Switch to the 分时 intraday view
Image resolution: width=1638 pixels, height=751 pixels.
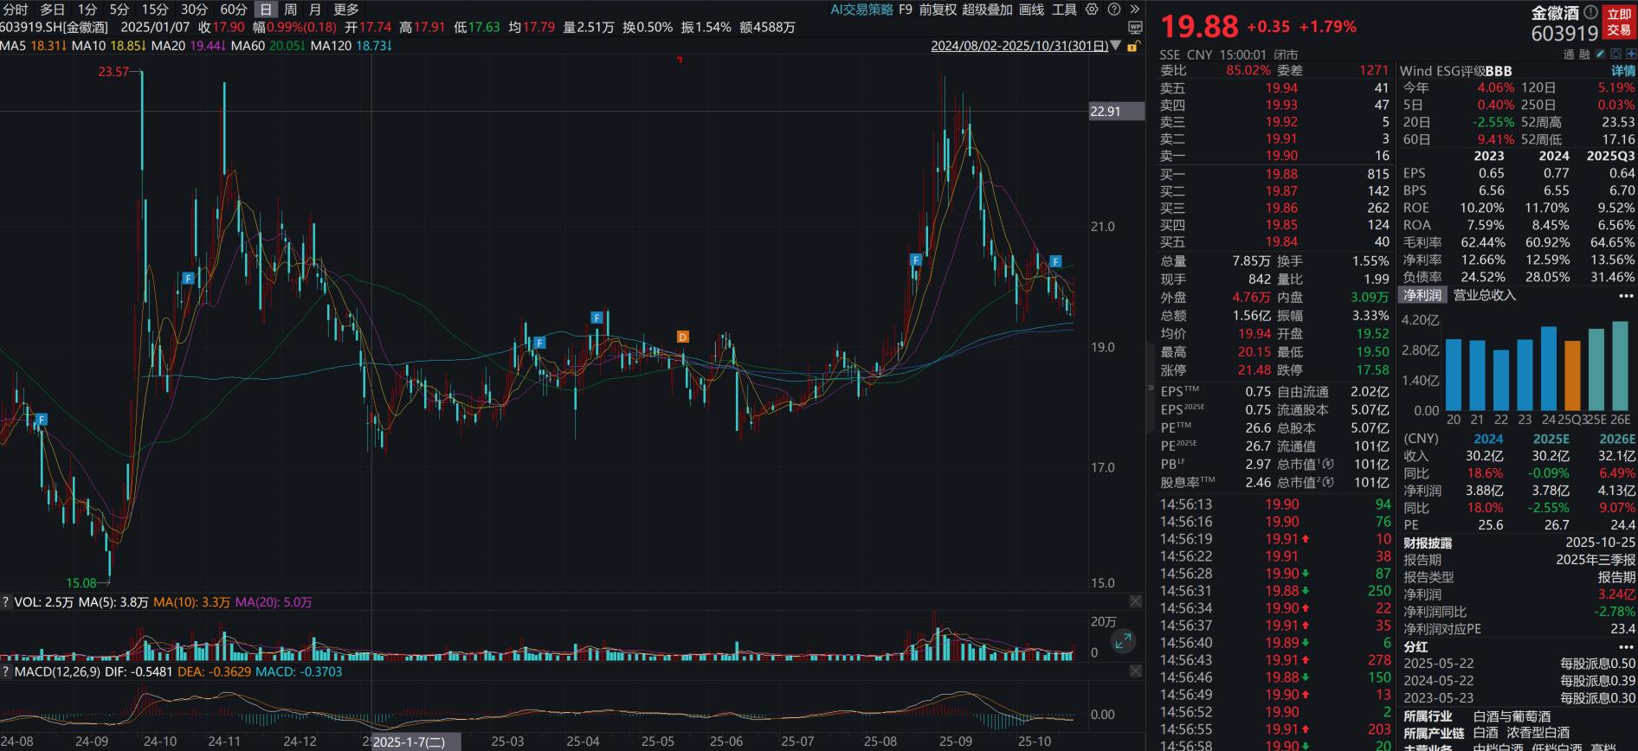[16, 10]
